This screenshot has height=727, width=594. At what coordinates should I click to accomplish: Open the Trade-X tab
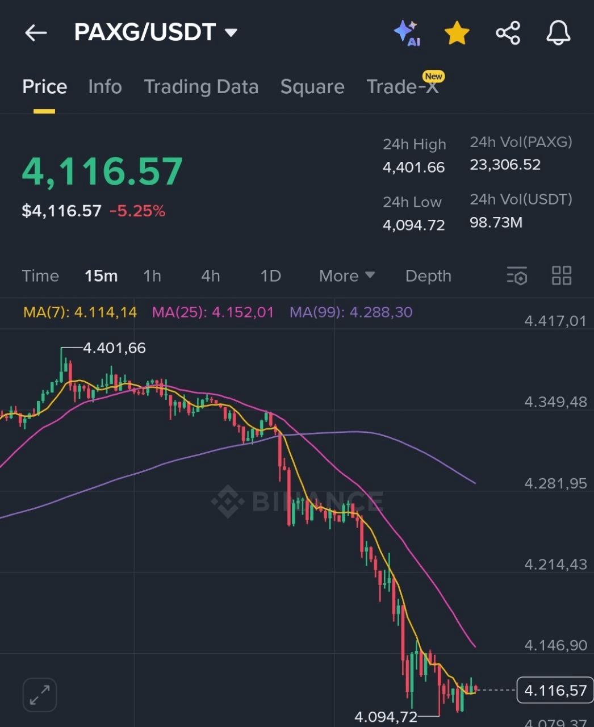pyautogui.click(x=403, y=87)
